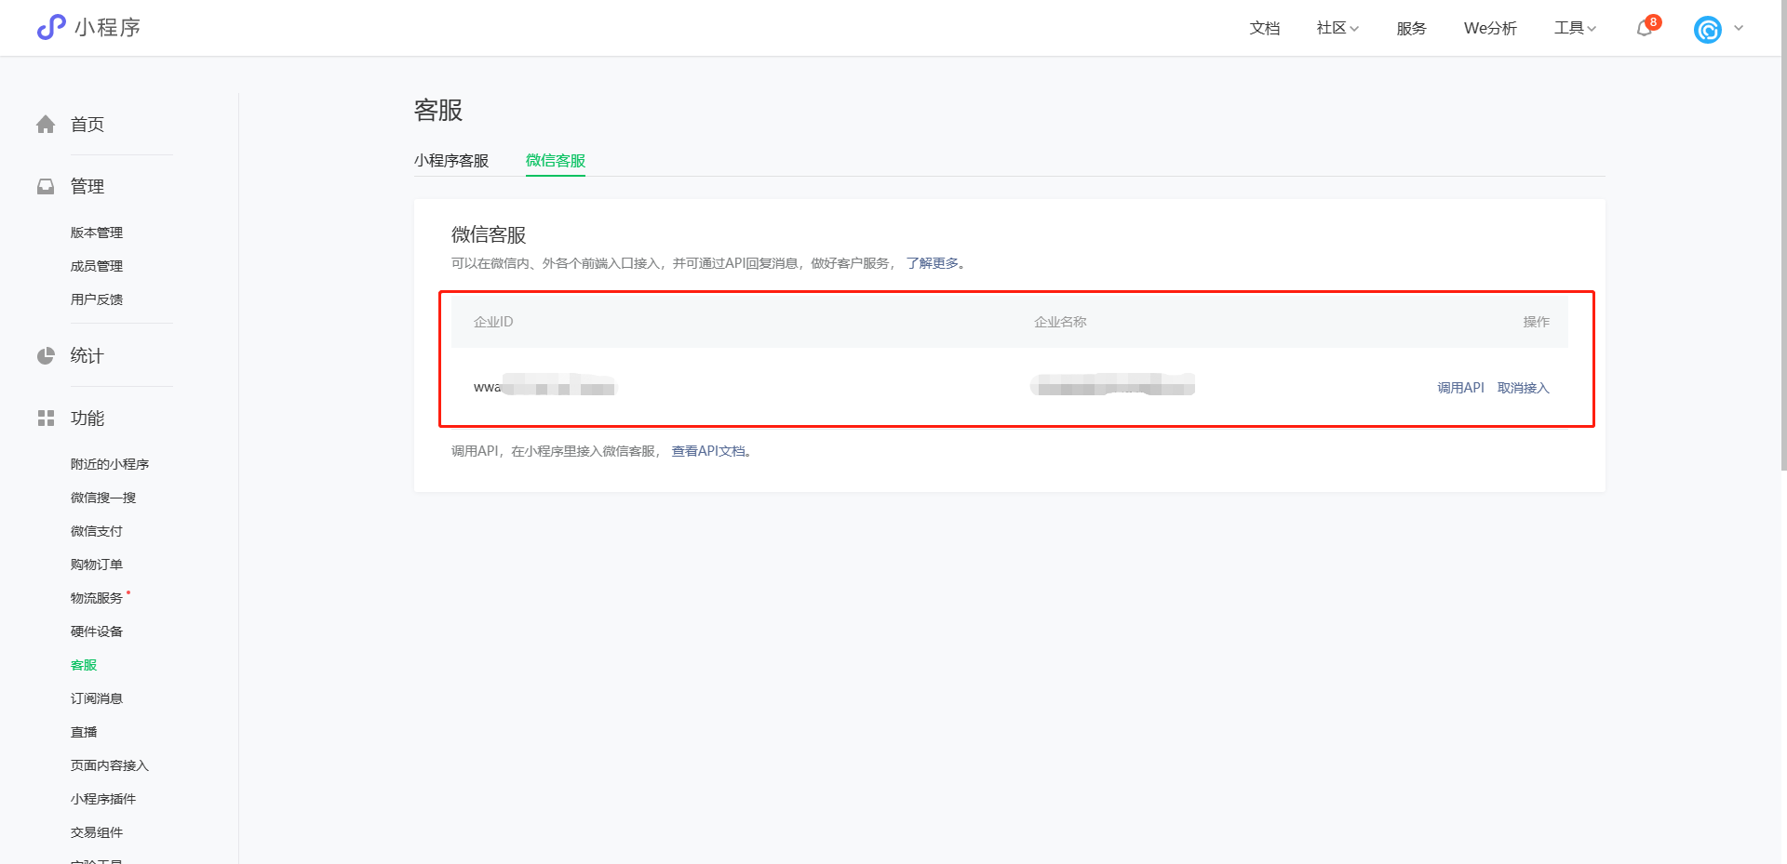Open the 了解更多 link
Image resolution: width=1787 pixels, height=864 pixels.
(x=933, y=263)
